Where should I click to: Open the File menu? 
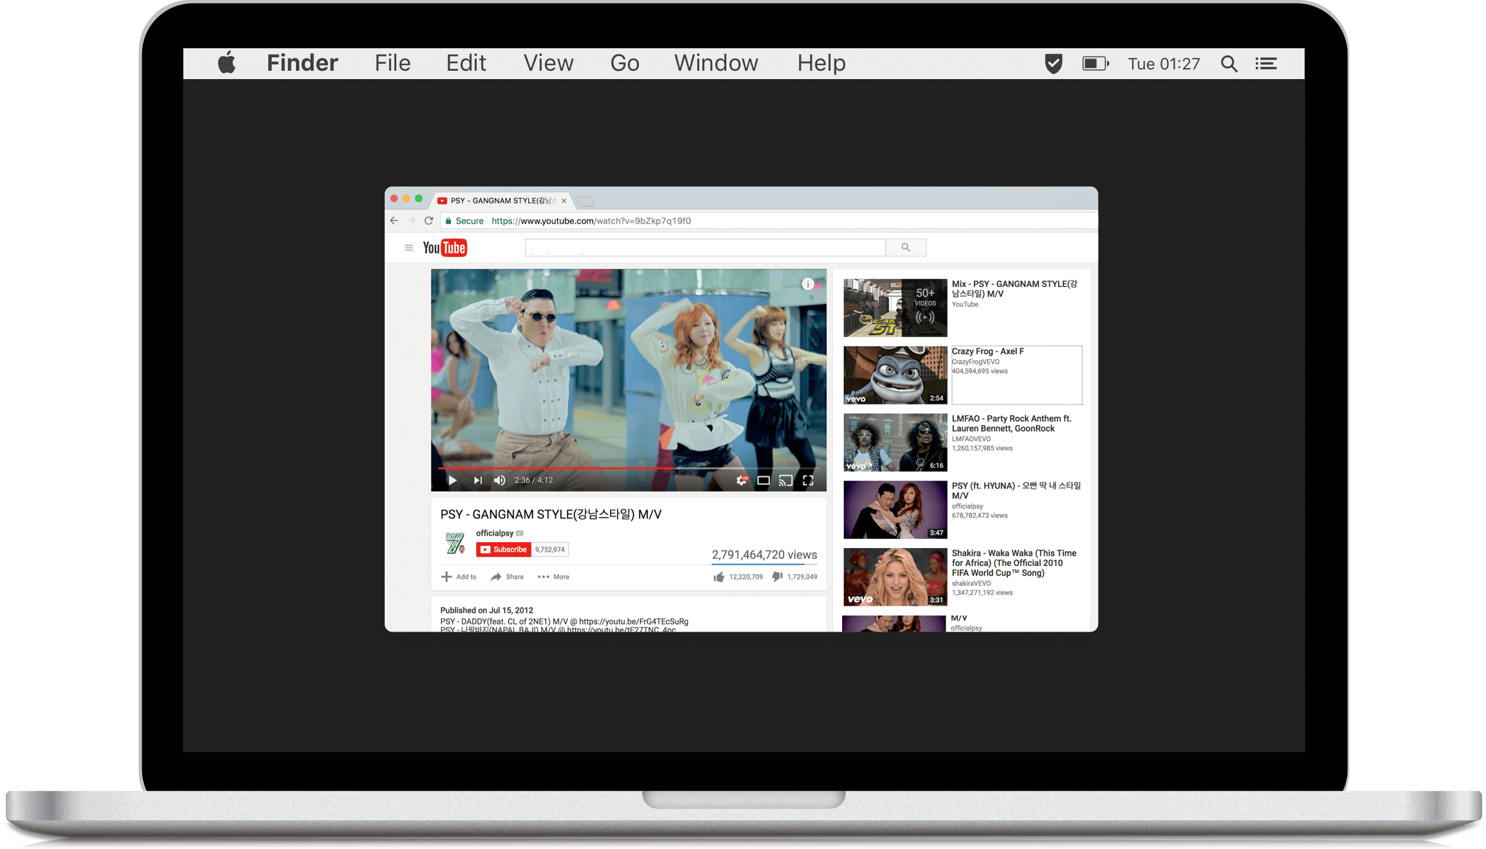point(392,63)
